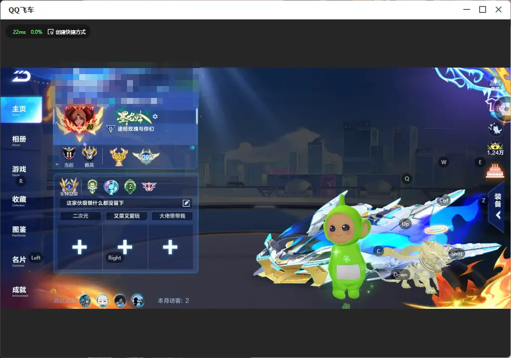
Task: Click the birthday cake icon
Action: click(x=495, y=170)
